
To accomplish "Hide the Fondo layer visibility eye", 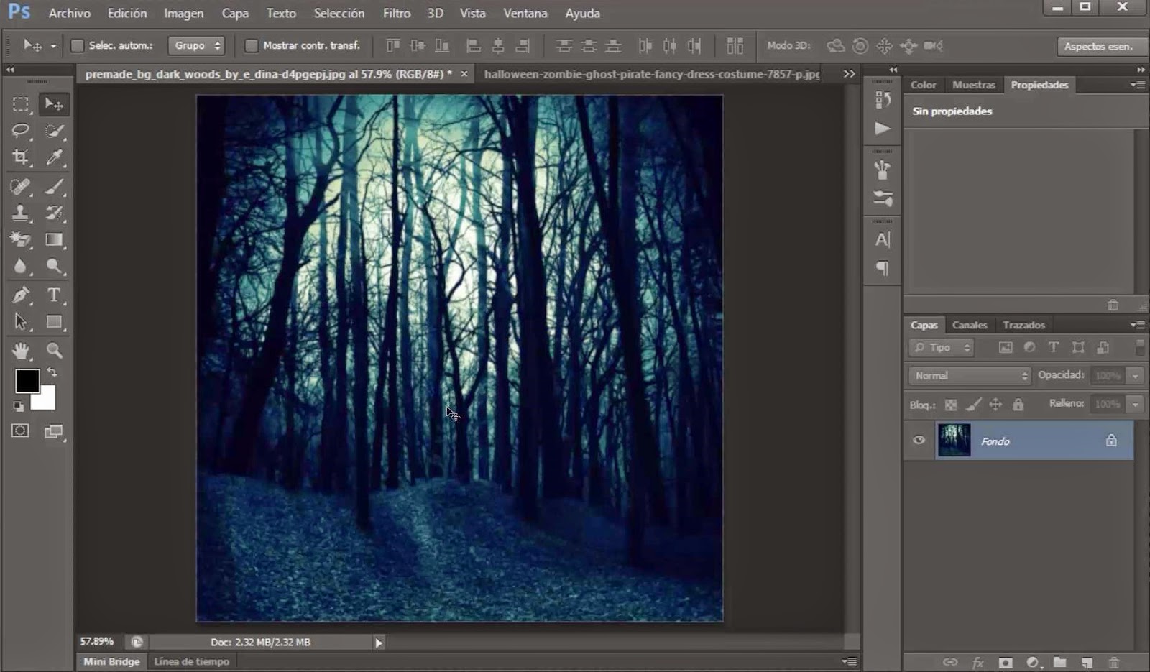I will coord(919,441).
